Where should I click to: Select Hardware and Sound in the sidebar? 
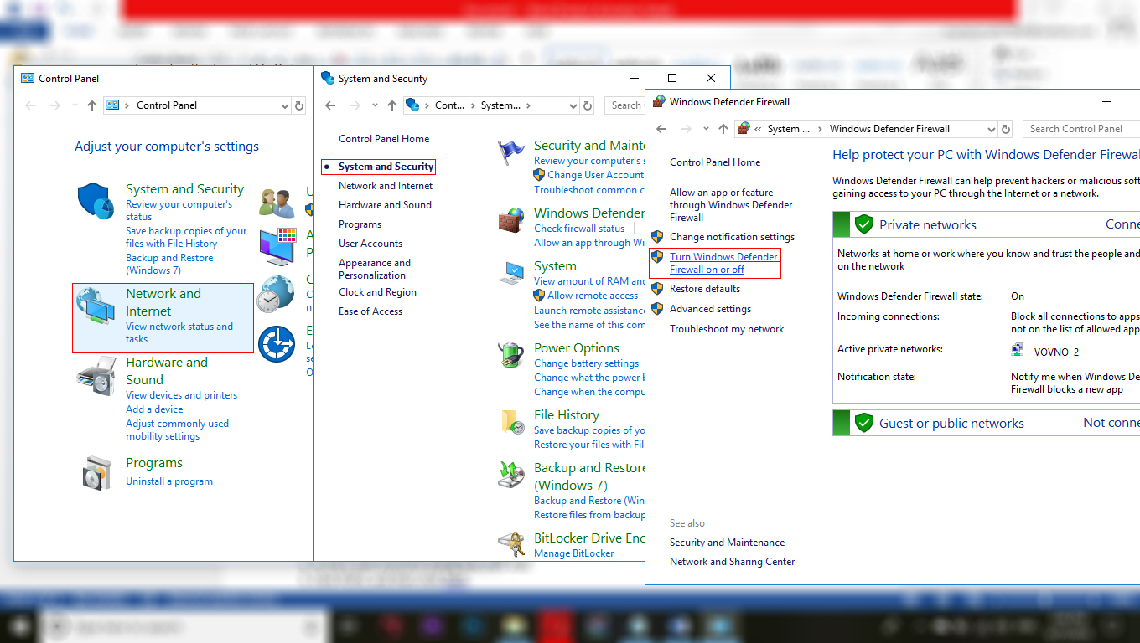point(385,205)
